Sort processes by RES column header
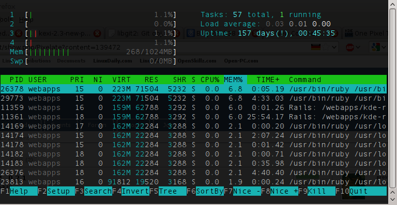The height and width of the screenshot is (205, 397). pos(151,80)
